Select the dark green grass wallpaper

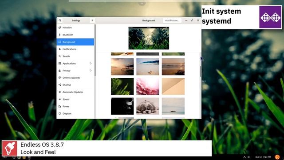(122, 86)
